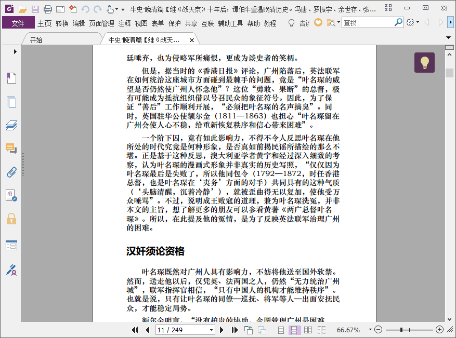456x338 pixels.
Task: Open the document tab list dropdown
Action: (x=448, y=37)
